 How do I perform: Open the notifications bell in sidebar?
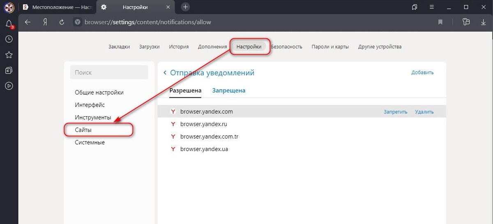[9, 24]
